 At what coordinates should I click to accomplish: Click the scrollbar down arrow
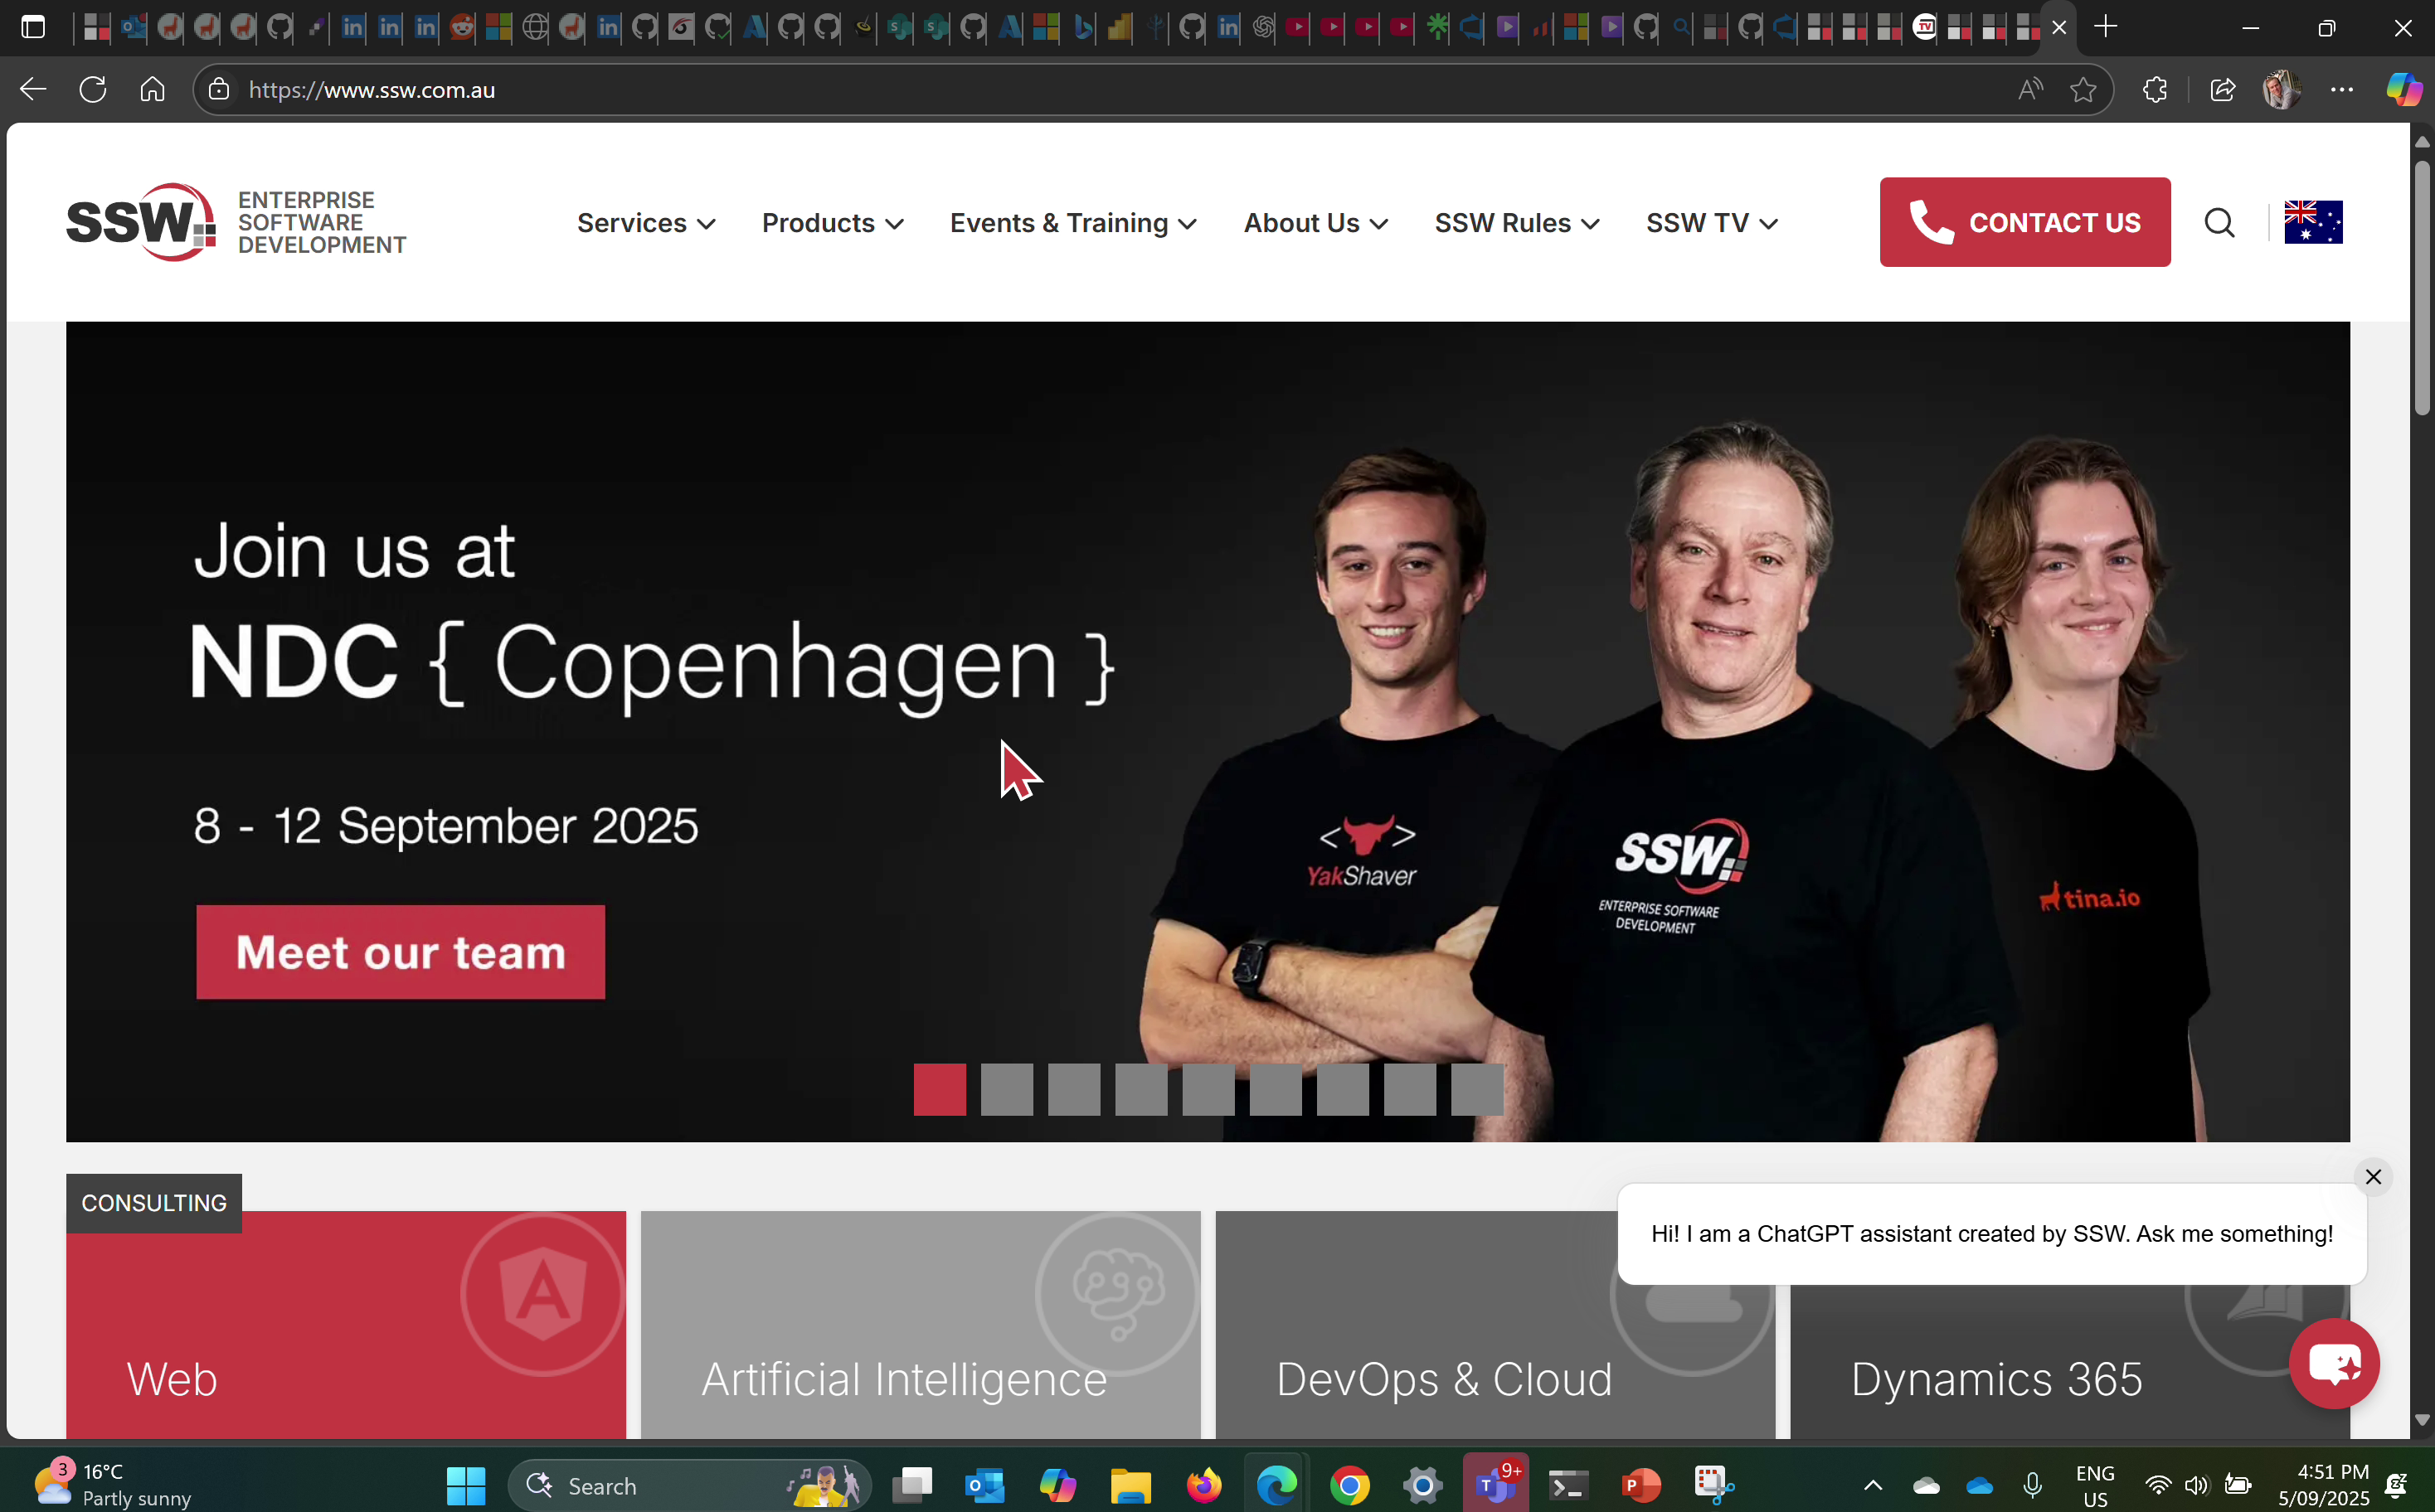pyautogui.click(x=2422, y=1420)
